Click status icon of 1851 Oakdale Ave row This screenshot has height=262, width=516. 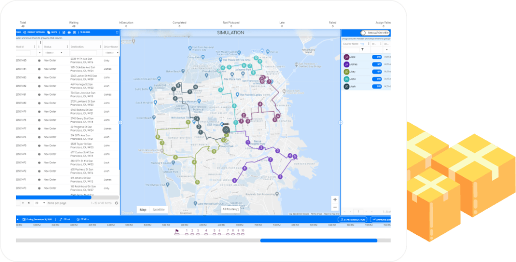coord(39,69)
